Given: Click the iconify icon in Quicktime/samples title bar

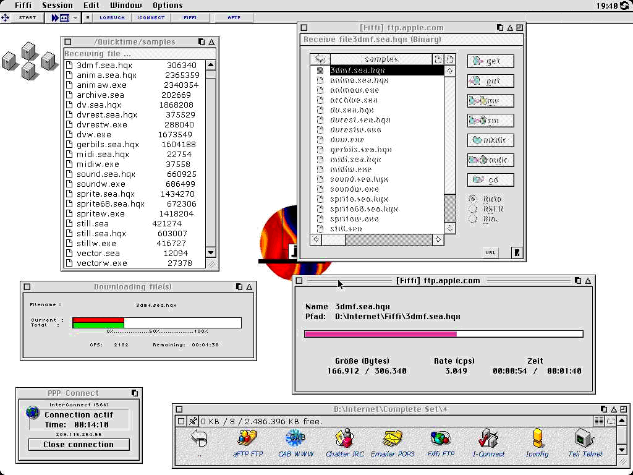Looking at the screenshot, I should (x=211, y=42).
